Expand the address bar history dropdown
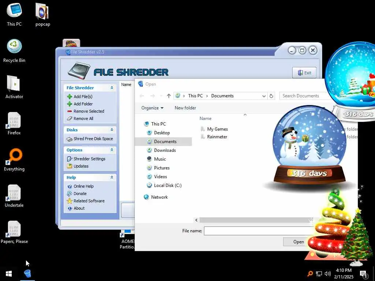 [x=264, y=96]
